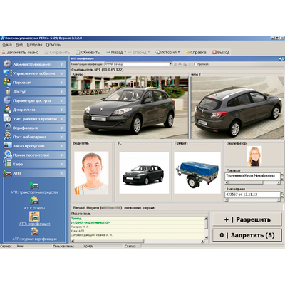Click Выход exit toolbar button
285x285 pixels.
coord(221,52)
